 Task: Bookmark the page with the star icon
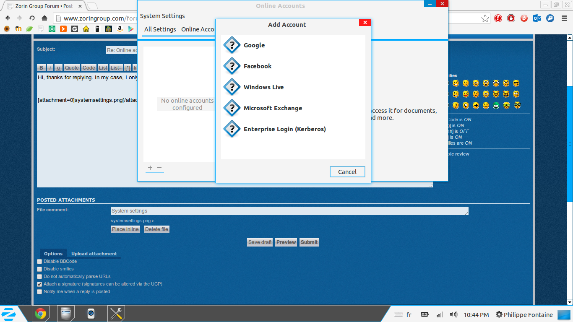485,18
